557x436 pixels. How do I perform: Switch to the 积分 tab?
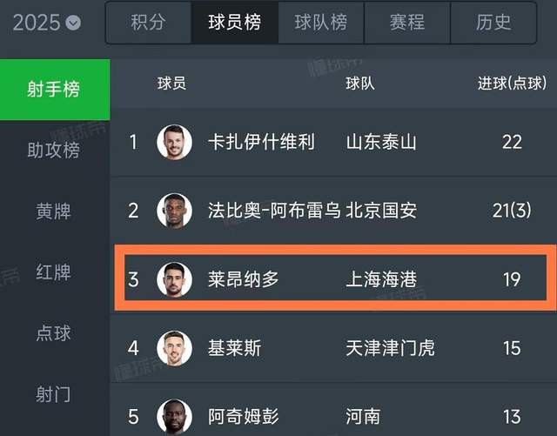click(148, 22)
